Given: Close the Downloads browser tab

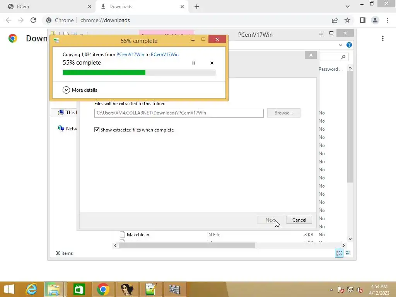Looking at the screenshot, I should 182,7.
